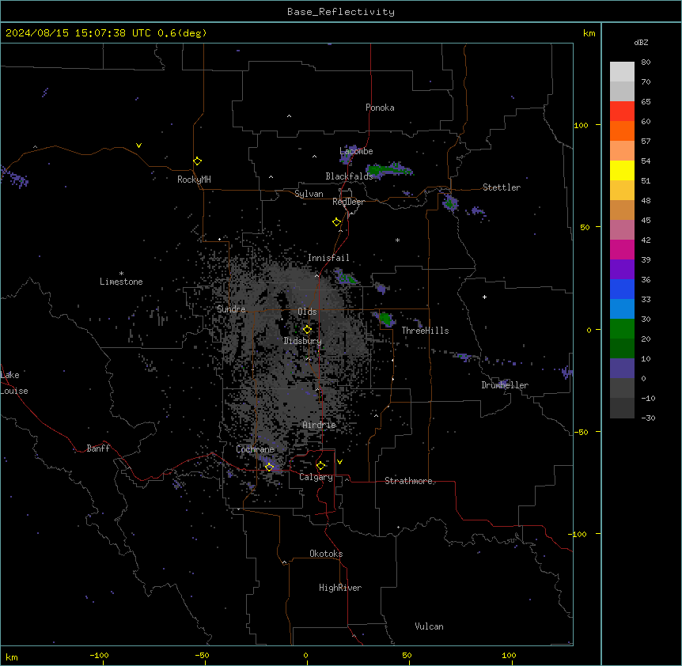
Task: Select the Airdrie label
Action: 320,425
